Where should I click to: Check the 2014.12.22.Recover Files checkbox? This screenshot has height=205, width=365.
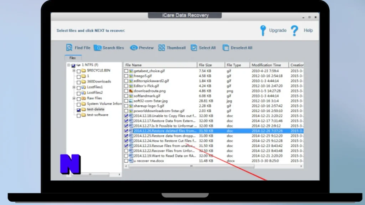point(126,151)
